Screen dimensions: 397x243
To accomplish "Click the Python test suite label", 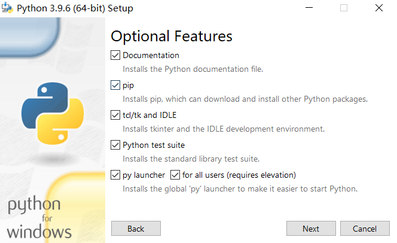I will 154,145.
